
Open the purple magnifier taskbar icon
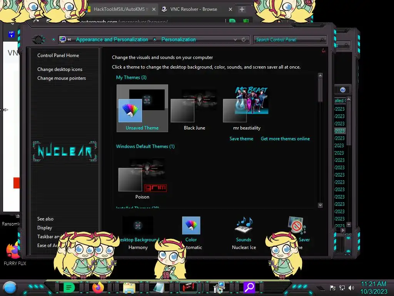pyautogui.click(x=249, y=288)
